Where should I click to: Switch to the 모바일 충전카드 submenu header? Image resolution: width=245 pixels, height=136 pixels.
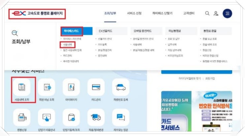[x=146, y=31]
